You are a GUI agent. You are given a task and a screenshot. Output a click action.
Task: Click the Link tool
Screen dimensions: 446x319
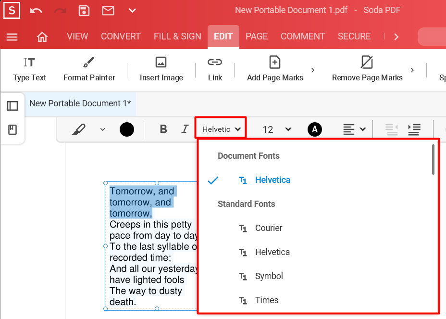(x=214, y=70)
